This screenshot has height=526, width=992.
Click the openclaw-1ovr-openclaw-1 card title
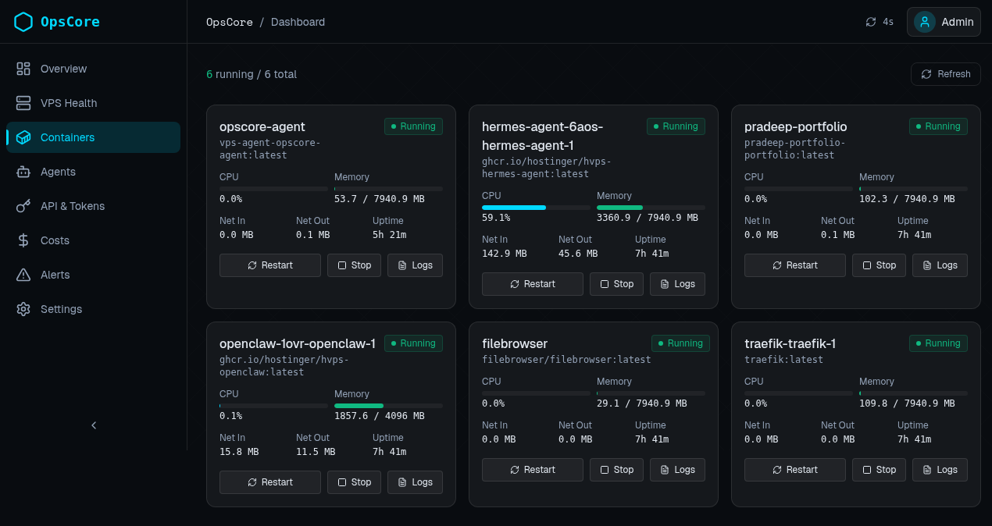(x=298, y=343)
